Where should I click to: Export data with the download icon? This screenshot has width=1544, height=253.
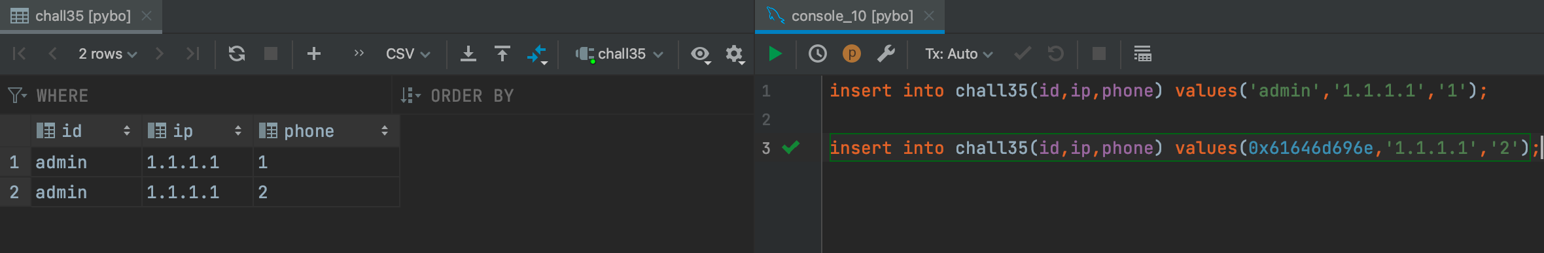coord(468,53)
